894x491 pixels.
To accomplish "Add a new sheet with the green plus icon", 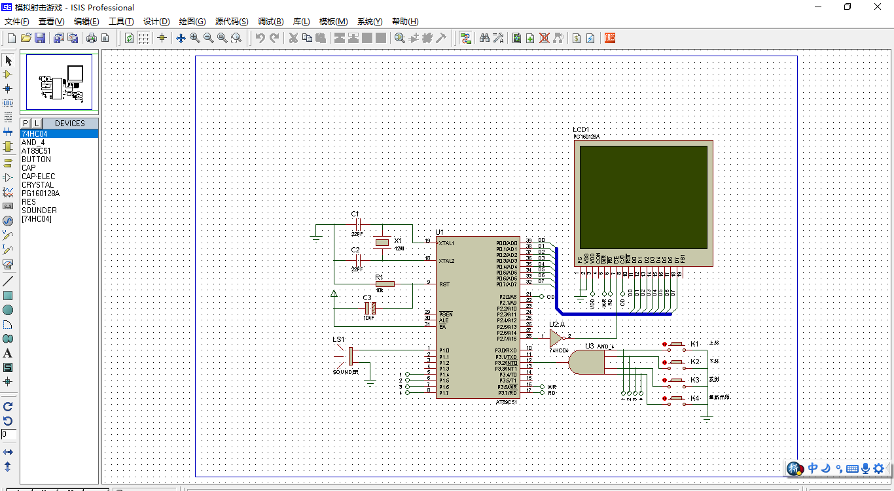I will click(x=530, y=39).
